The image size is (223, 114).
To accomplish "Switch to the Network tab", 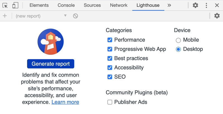I will click(119, 5).
